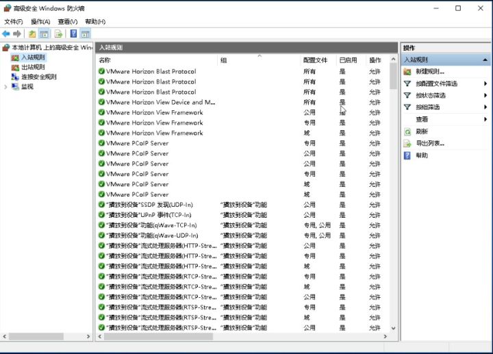Click the 入站规则 header in actions pane

point(446,60)
